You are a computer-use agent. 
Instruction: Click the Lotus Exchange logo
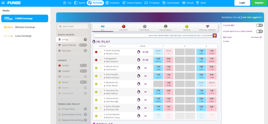tap(8, 36)
